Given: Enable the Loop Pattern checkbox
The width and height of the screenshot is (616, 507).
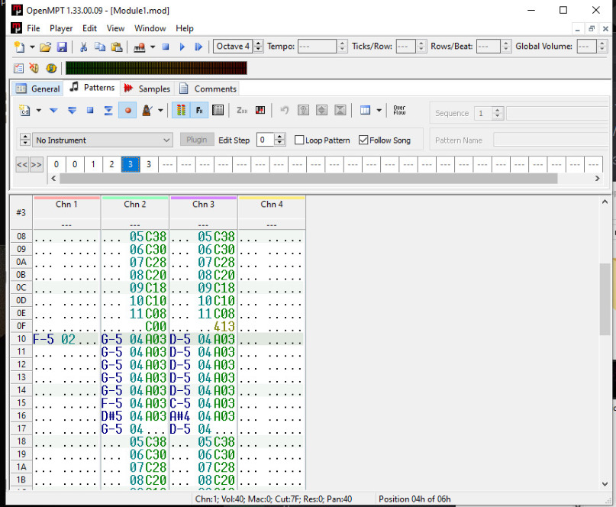Looking at the screenshot, I should (x=300, y=140).
